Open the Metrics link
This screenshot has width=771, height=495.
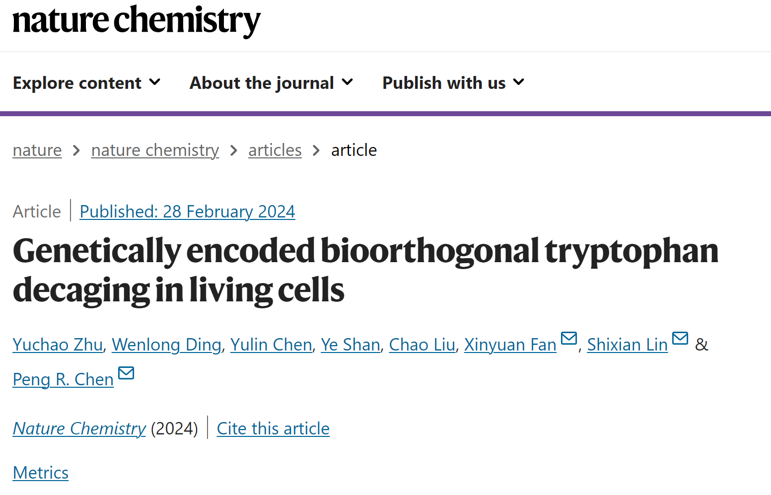pyautogui.click(x=41, y=473)
